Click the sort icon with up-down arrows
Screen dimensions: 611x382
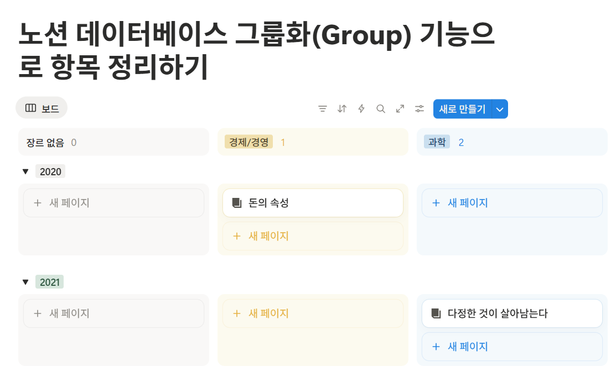tap(341, 109)
